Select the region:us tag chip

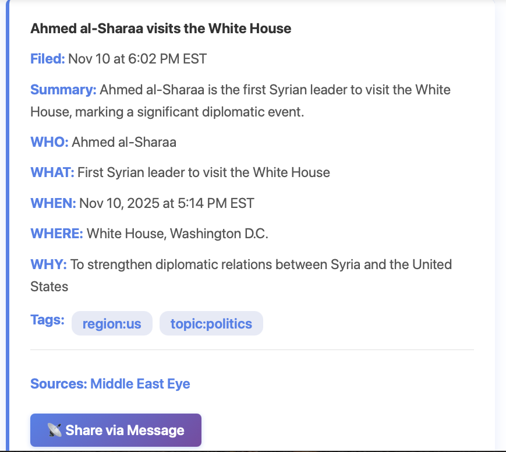tap(112, 323)
